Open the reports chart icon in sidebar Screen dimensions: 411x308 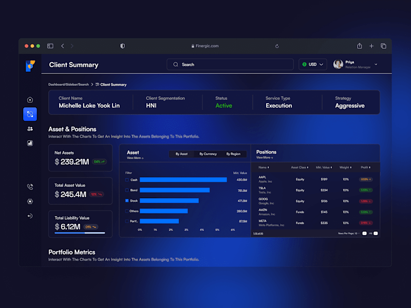(30, 143)
